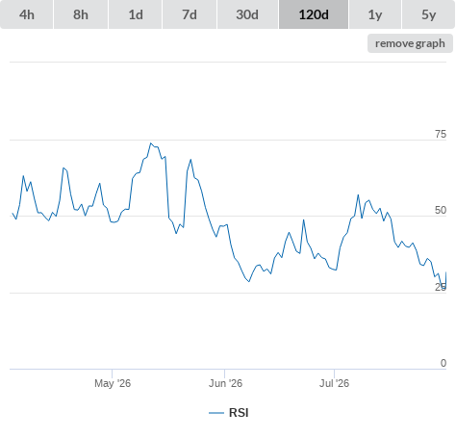
Task: Switch the chart to 1y range
Action: pyautogui.click(x=375, y=14)
